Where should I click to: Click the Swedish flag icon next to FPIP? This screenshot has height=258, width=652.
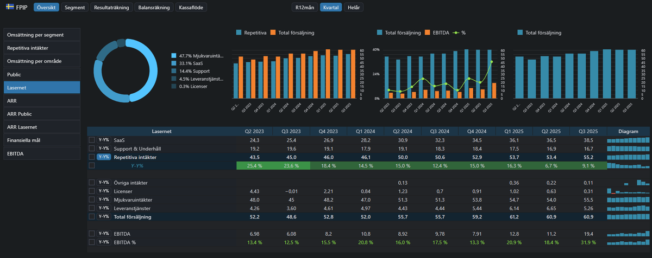(10, 8)
